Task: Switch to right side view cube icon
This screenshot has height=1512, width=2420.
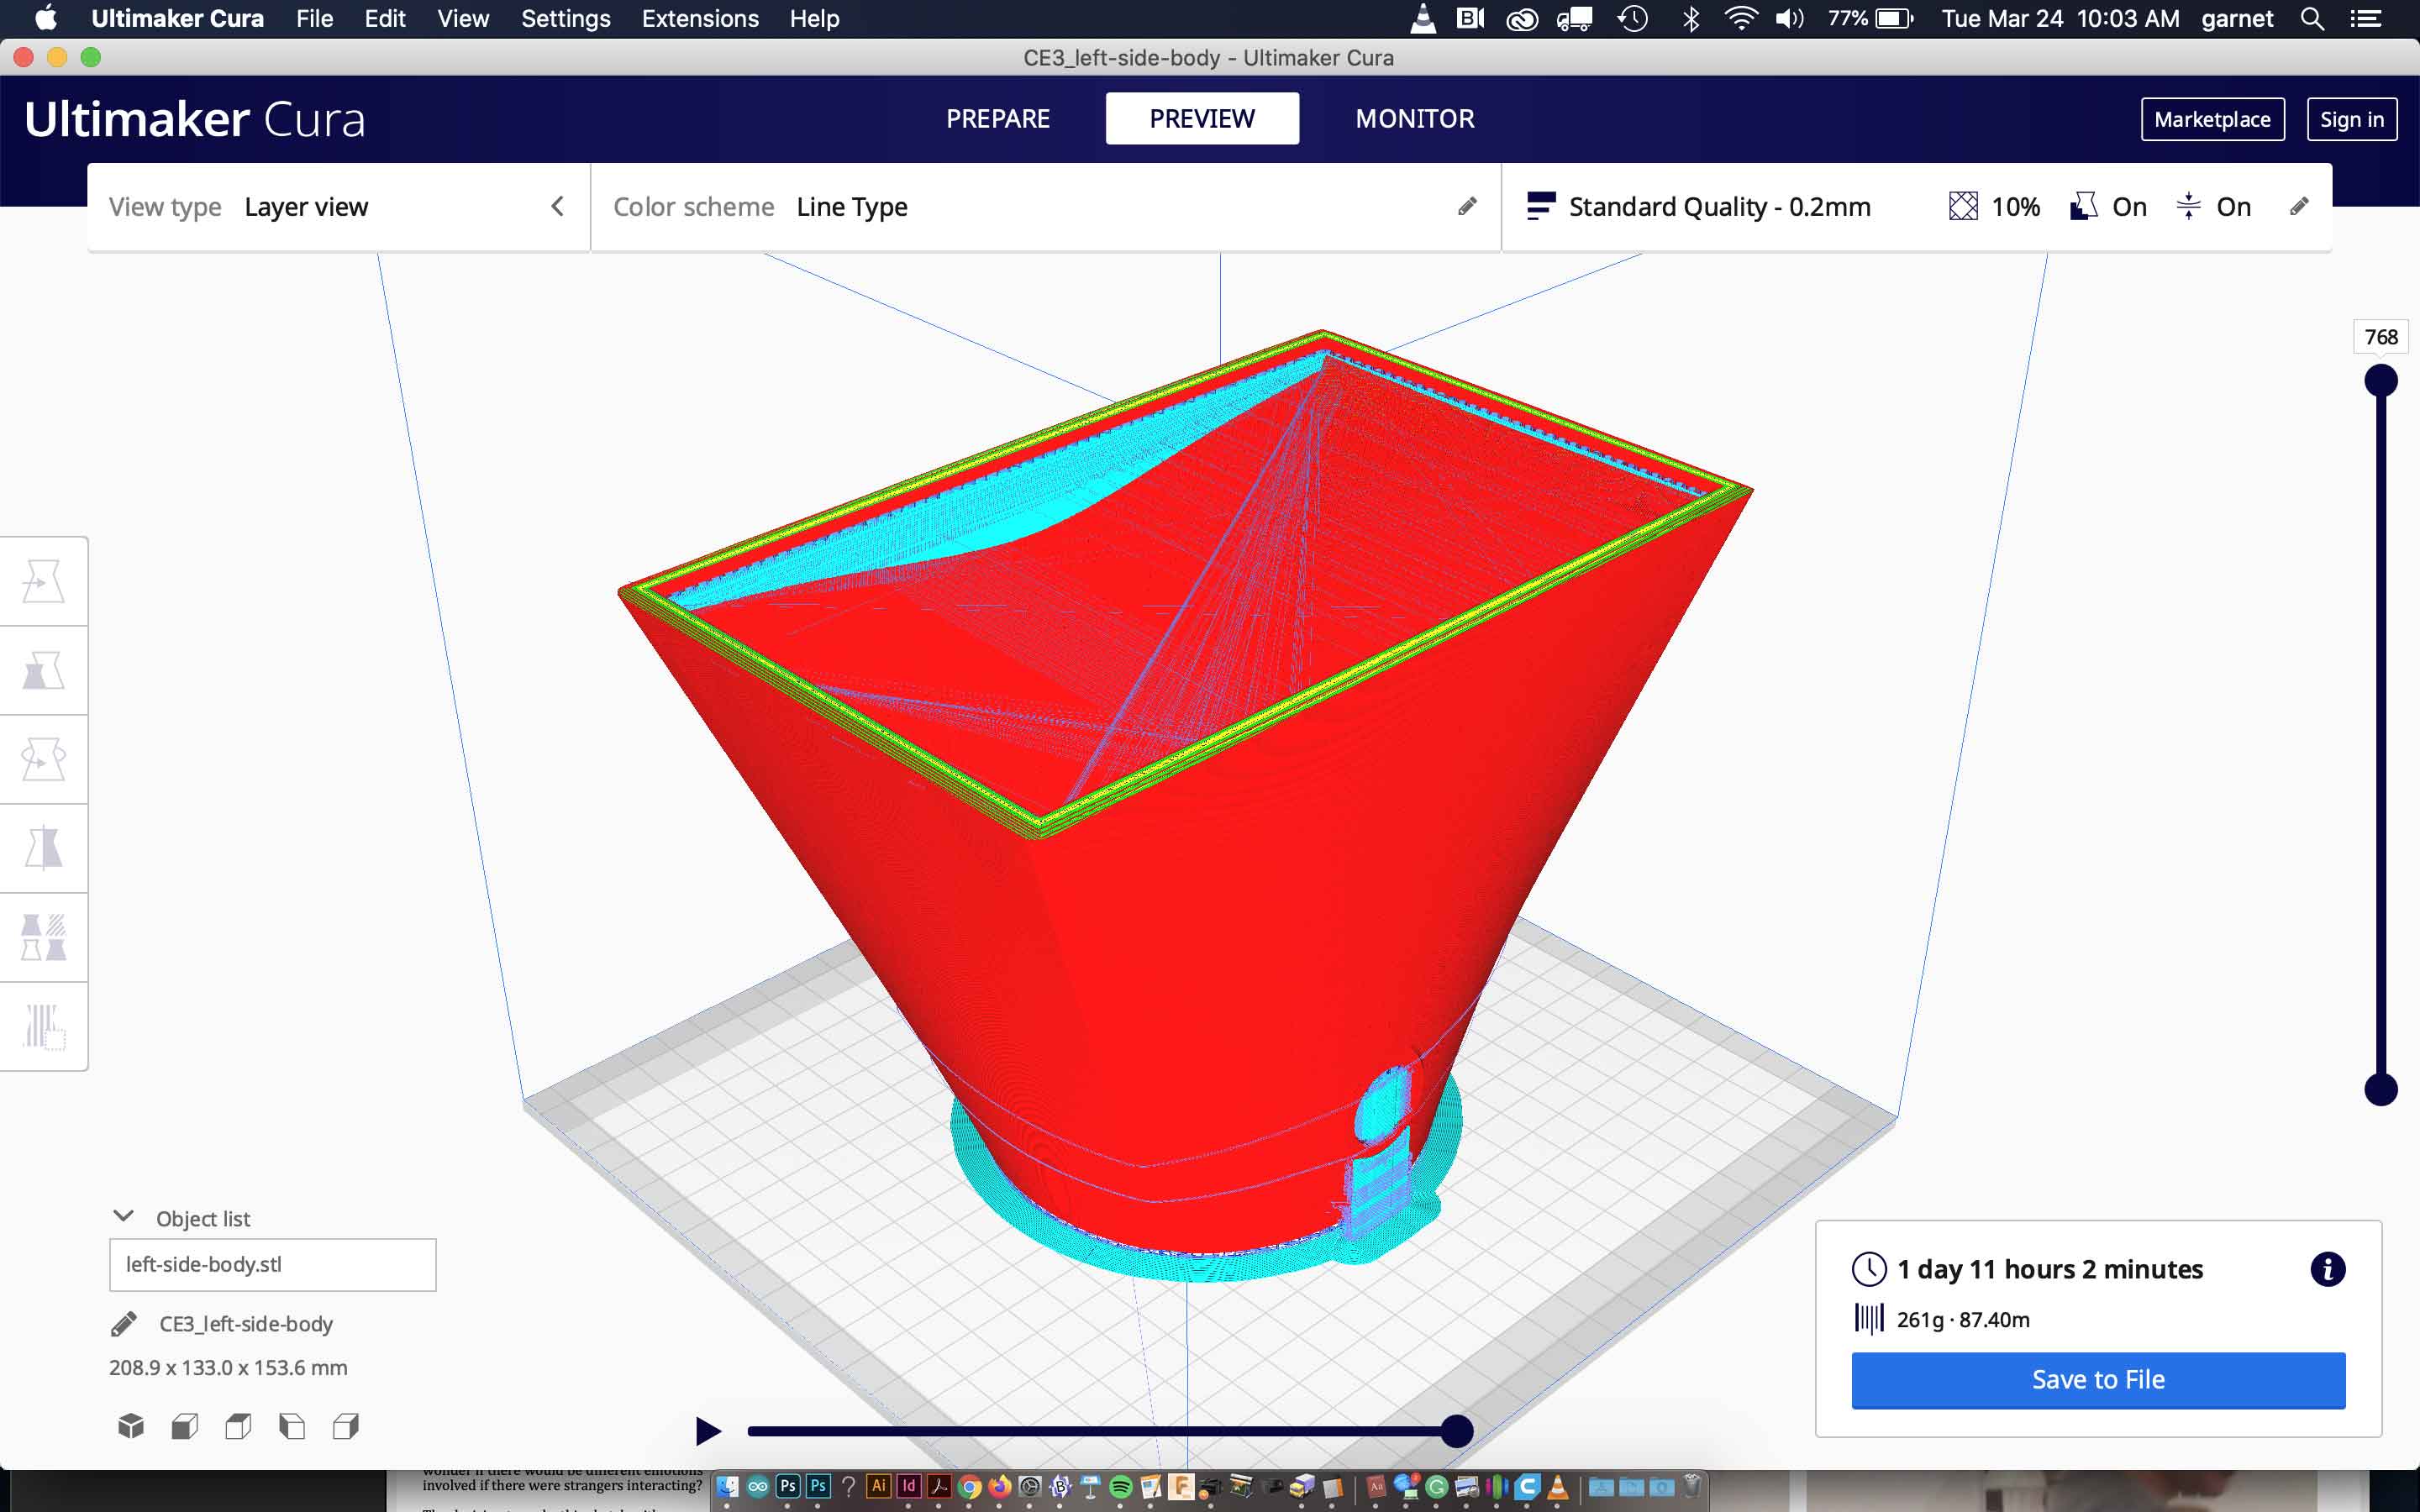Action: (x=346, y=1426)
